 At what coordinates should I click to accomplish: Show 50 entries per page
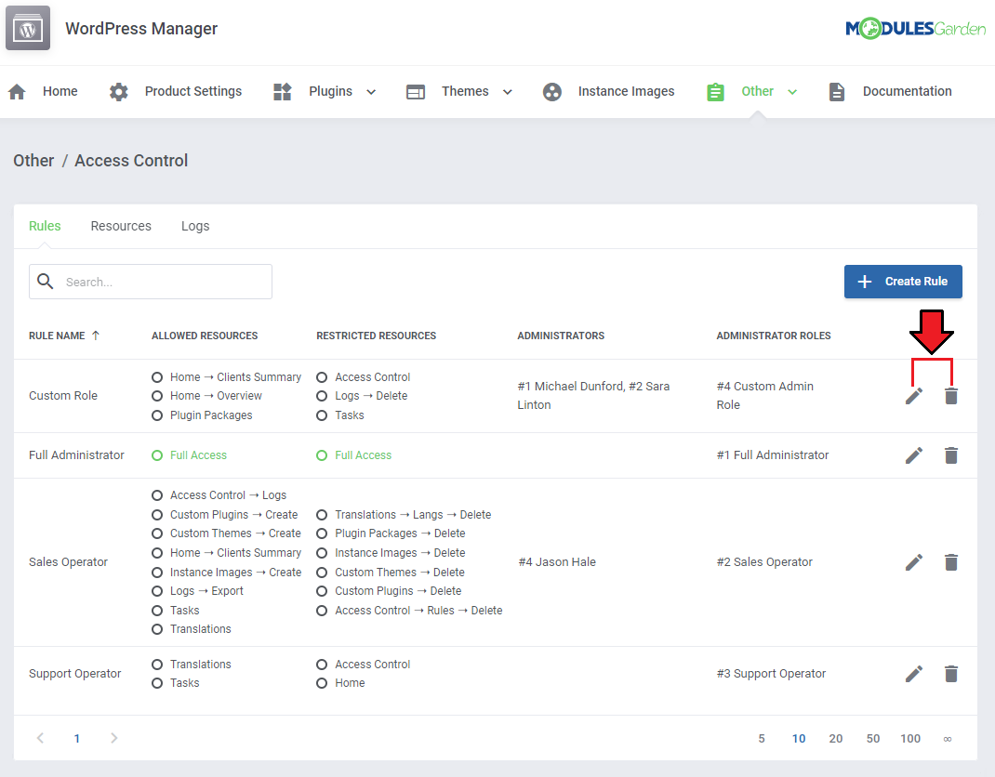click(873, 739)
